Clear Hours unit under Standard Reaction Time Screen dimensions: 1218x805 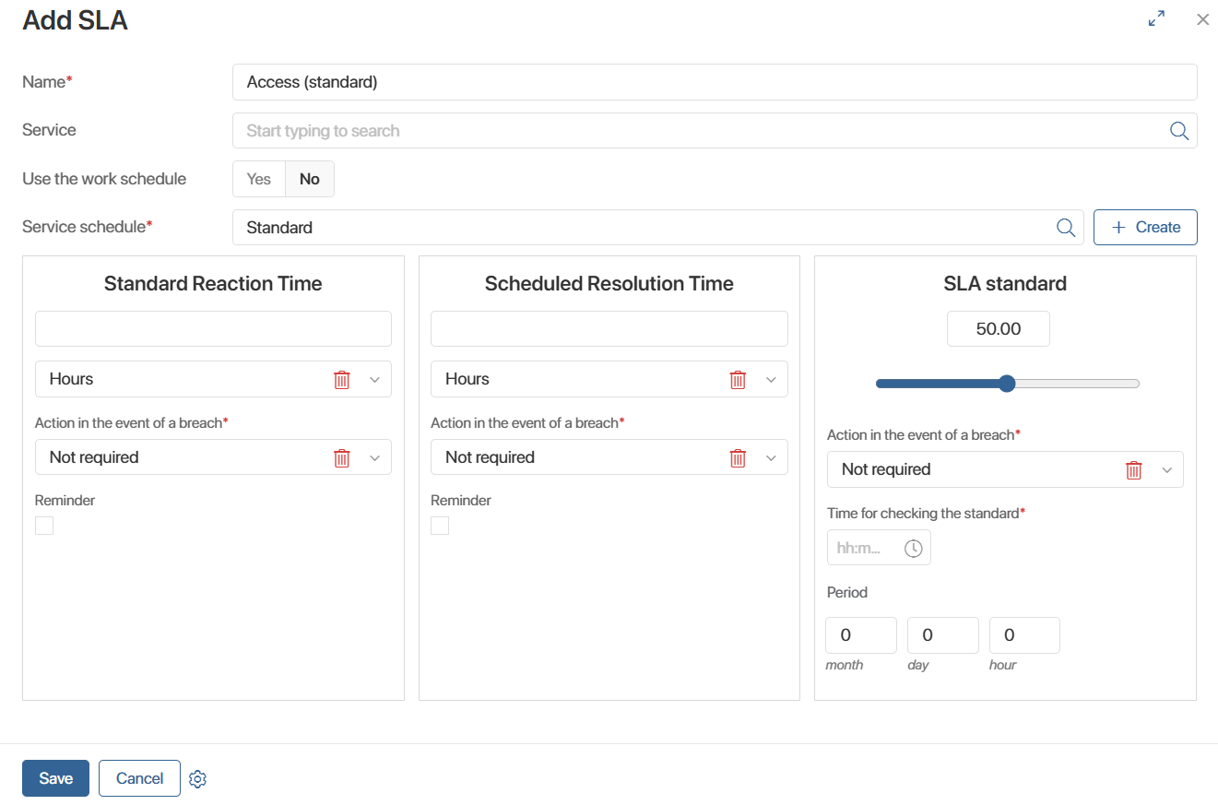point(342,379)
